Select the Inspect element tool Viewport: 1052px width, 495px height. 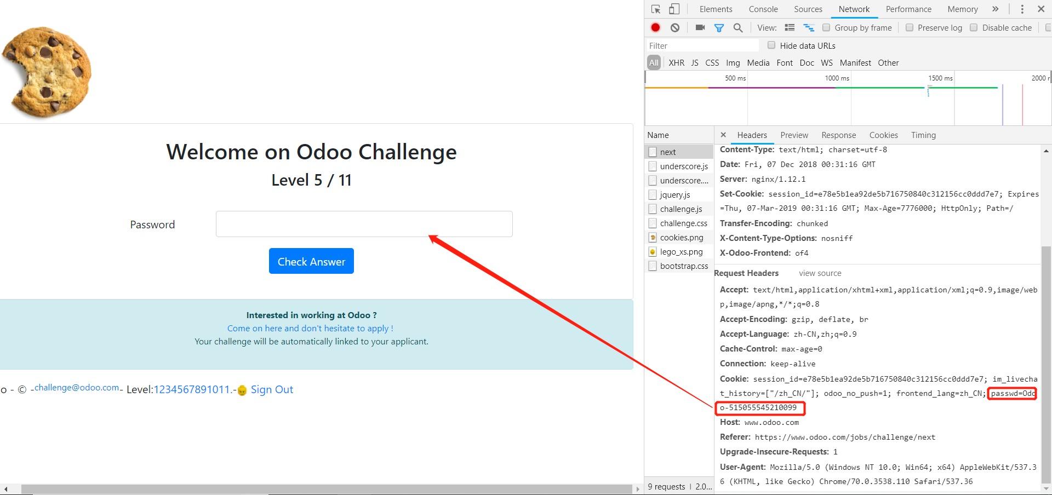click(x=655, y=9)
